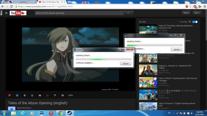The width and height of the screenshot is (207, 116).
Task: Click the rear Steam dialog progress bar
Action: (155, 45)
